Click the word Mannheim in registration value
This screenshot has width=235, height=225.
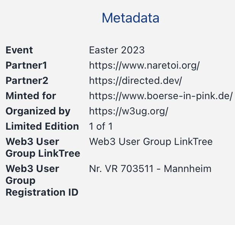[188, 169]
